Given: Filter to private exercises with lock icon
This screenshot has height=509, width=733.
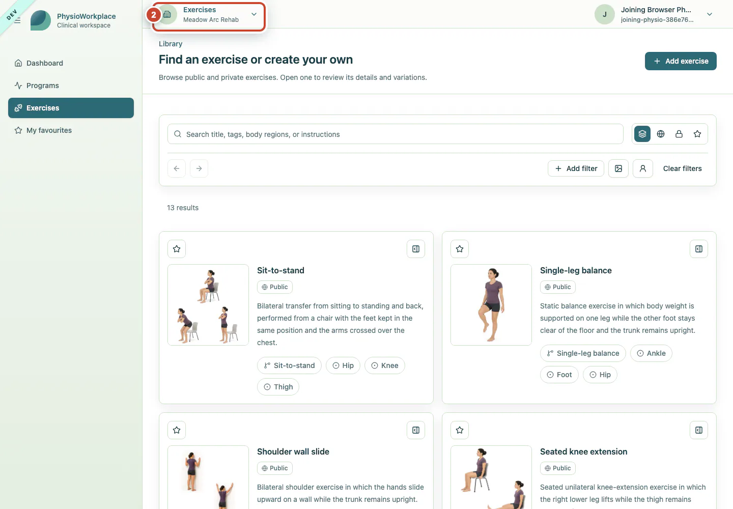Looking at the screenshot, I should 679,134.
